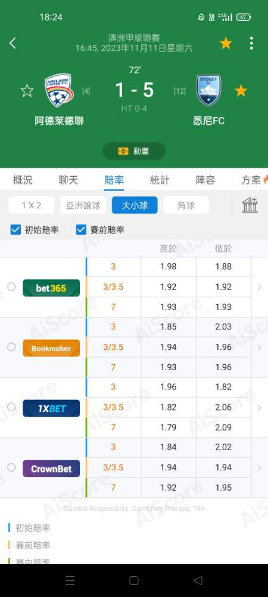Select the 1XBET radio button
The width and height of the screenshot is (268, 597).
(x=11, y=407)
